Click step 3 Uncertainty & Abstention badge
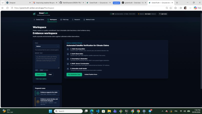The height and width of the screenshot is (114, 202). point(68,59)
